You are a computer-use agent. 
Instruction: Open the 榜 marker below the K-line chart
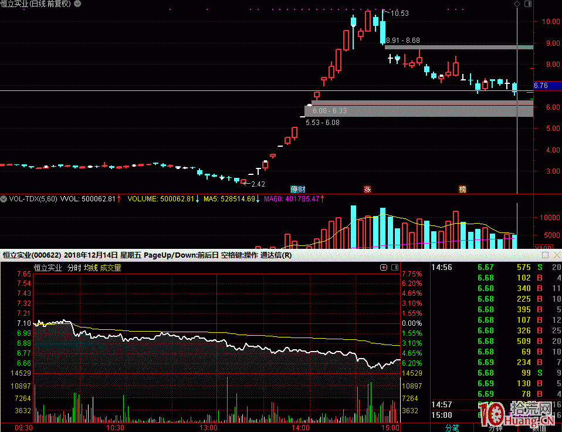coord(463,189)
